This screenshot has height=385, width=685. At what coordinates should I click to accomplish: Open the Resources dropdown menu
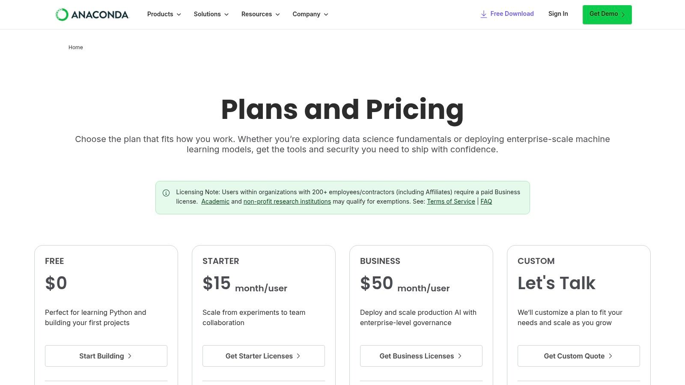pyautogui.click(x=260, y=14)
